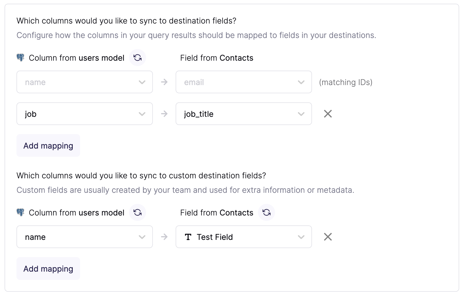Click the chevron in the Test Field dropdown
466x296 pixels.
tap(301, 237)
